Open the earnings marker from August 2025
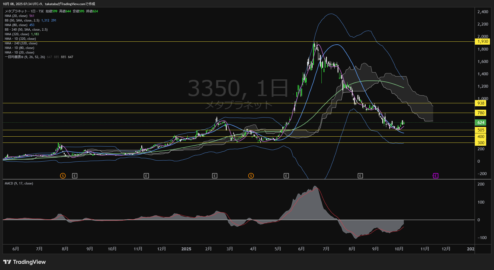 [360, 176]
